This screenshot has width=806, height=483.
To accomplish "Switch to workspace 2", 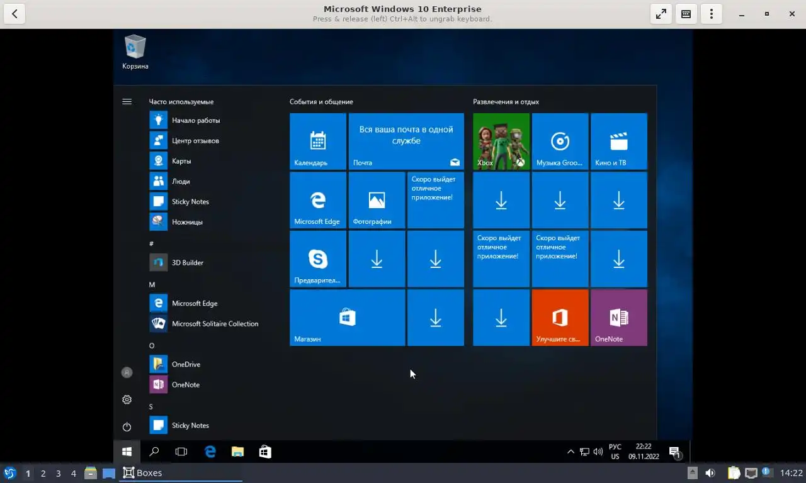I will click(43, 473).
